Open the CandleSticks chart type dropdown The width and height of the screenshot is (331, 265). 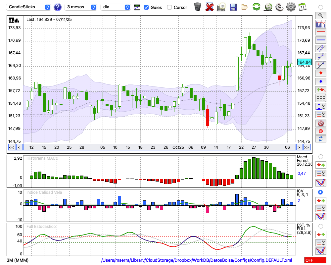[29, 7]
